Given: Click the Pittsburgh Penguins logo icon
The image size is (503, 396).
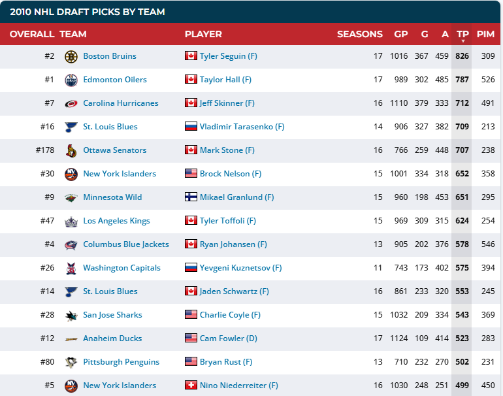Looking at the screenshot, I should (71, 362).
